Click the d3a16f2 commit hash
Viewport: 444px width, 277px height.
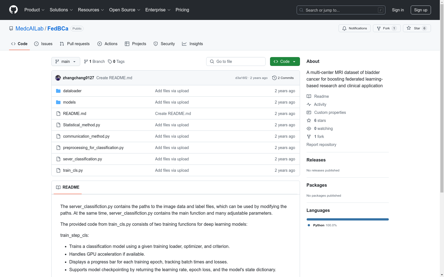[241, 78]
